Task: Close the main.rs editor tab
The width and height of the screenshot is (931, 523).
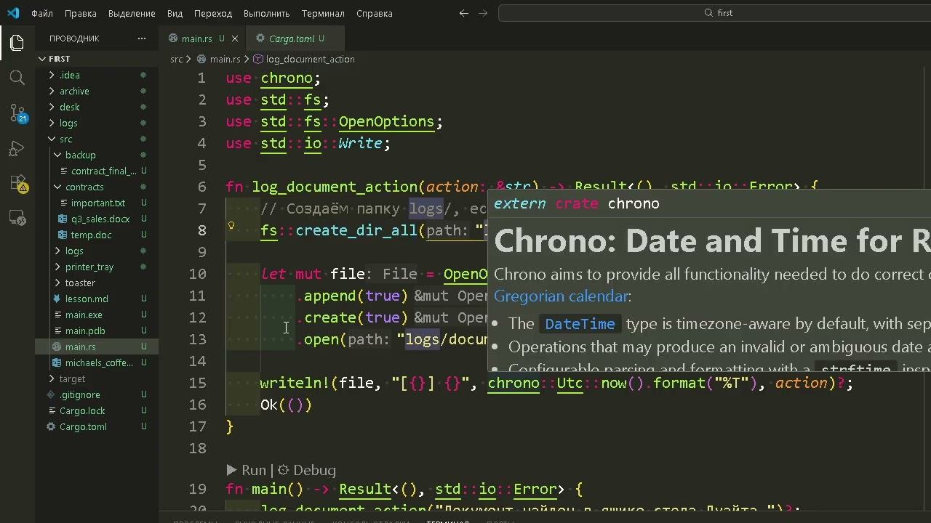Action: click(235, 38)
